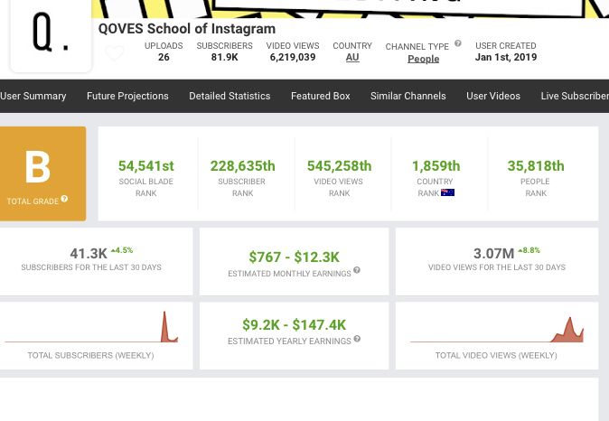This screenshot has width=609, height=421.
Task: Open the User Summary tab
Action: pyautogui.click(x=33, y=96)
